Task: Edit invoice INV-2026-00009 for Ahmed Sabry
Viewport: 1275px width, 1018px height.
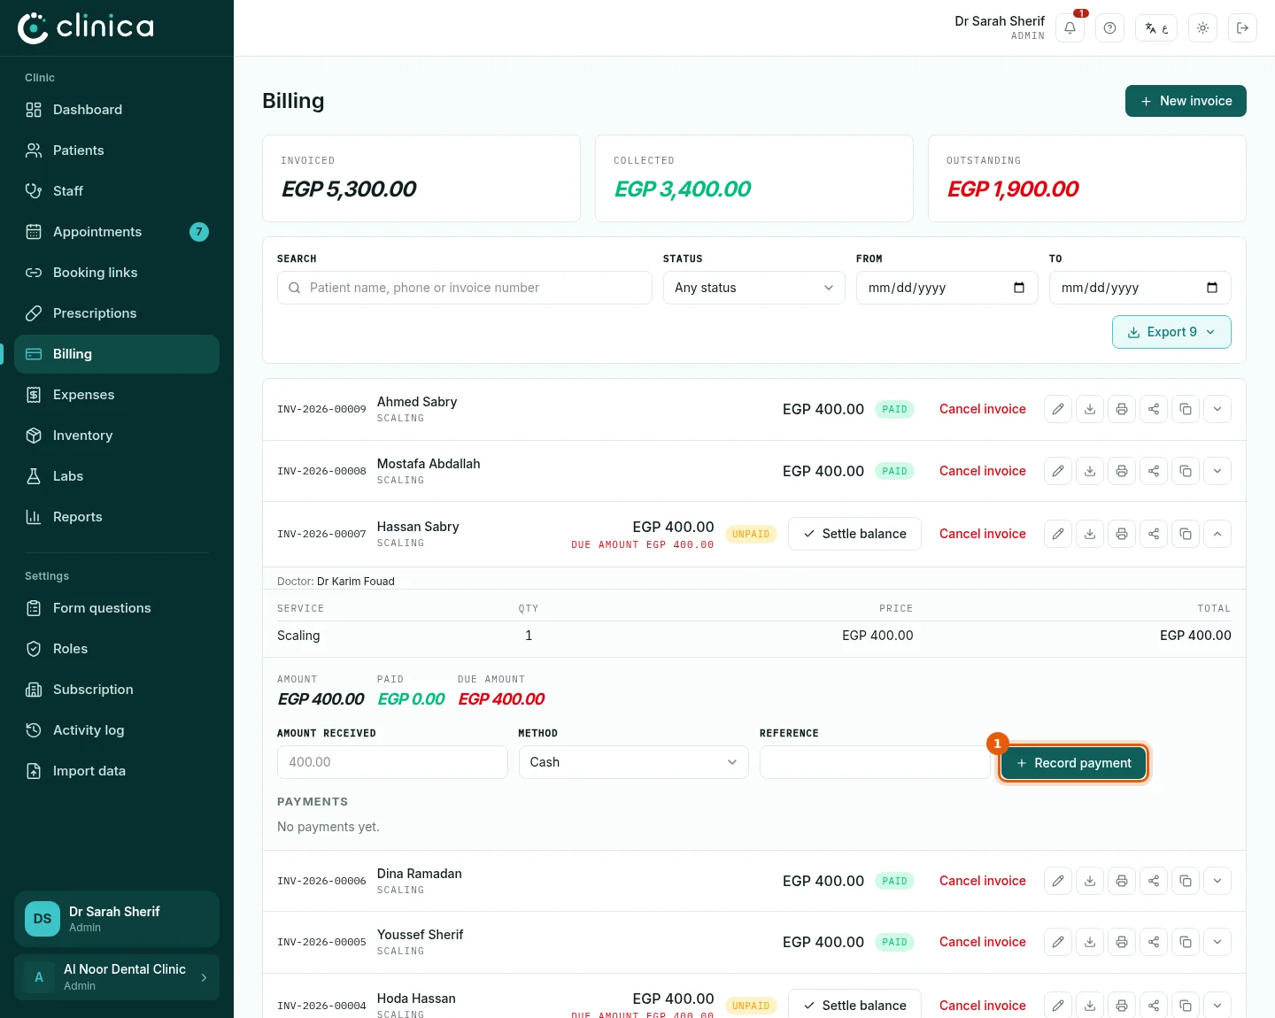Action: pyautogui.click(x=1058, y=409)
